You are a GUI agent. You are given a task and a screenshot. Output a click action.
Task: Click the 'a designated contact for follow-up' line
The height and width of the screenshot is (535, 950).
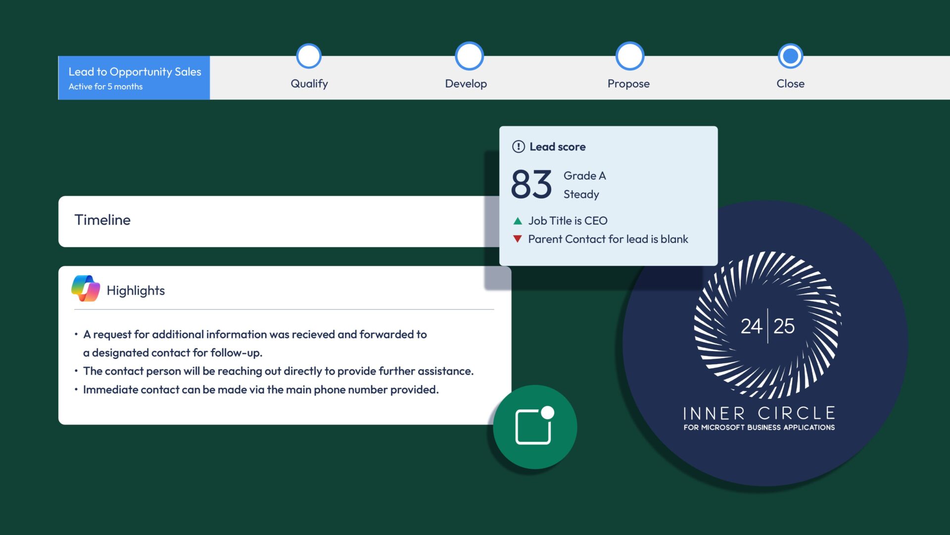click(173, 353)
